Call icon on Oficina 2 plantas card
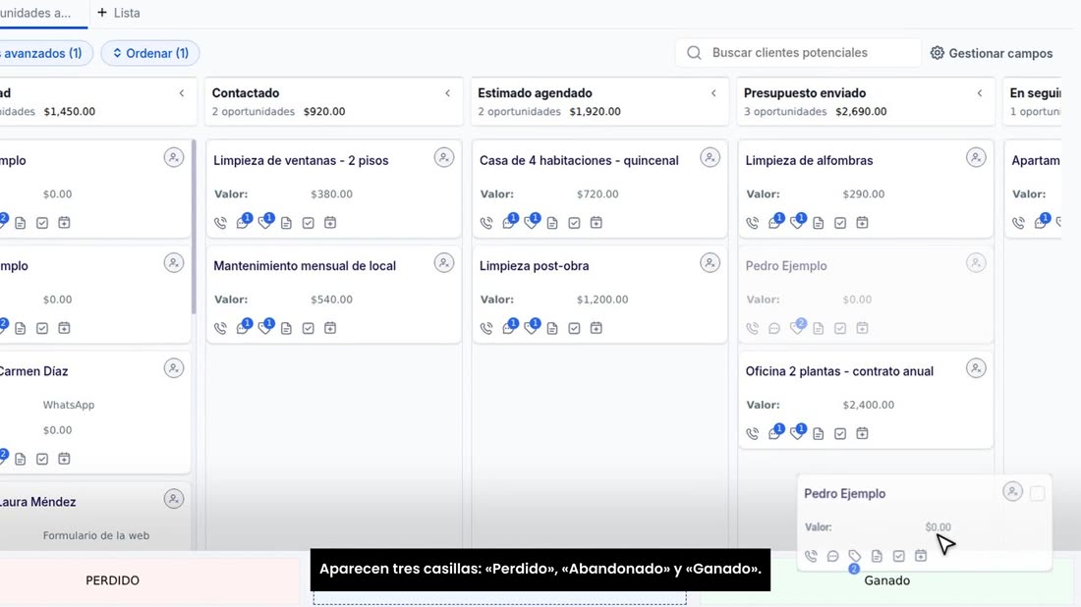 click(752, 434)
